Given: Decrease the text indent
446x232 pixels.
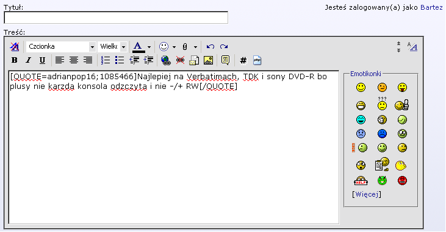Looking at the screenshot, I should click(x=134, y=60).
